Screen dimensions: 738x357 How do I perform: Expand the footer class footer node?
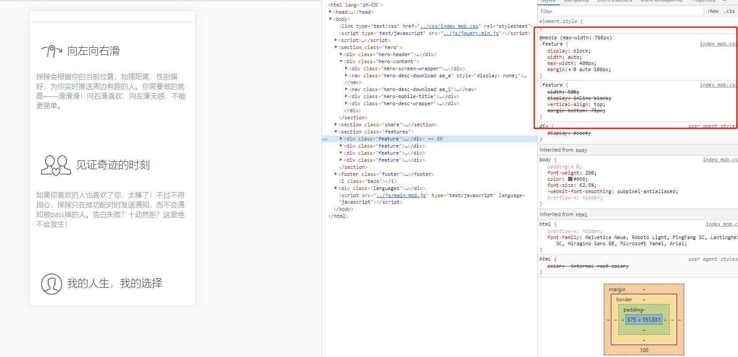coord(336,174)
